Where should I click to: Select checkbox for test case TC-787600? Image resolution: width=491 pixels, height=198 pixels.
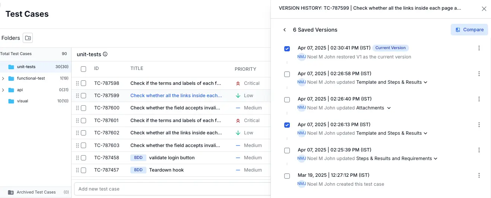pyautogui.click(x=83, y=108)
